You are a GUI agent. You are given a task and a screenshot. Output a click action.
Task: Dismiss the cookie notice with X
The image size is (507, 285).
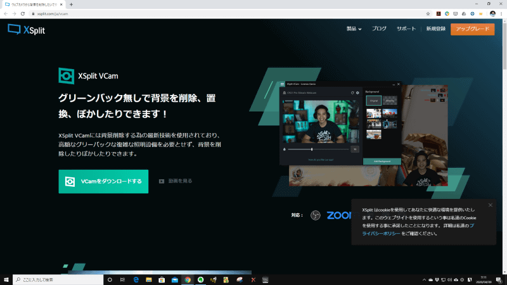pos(490,205)
